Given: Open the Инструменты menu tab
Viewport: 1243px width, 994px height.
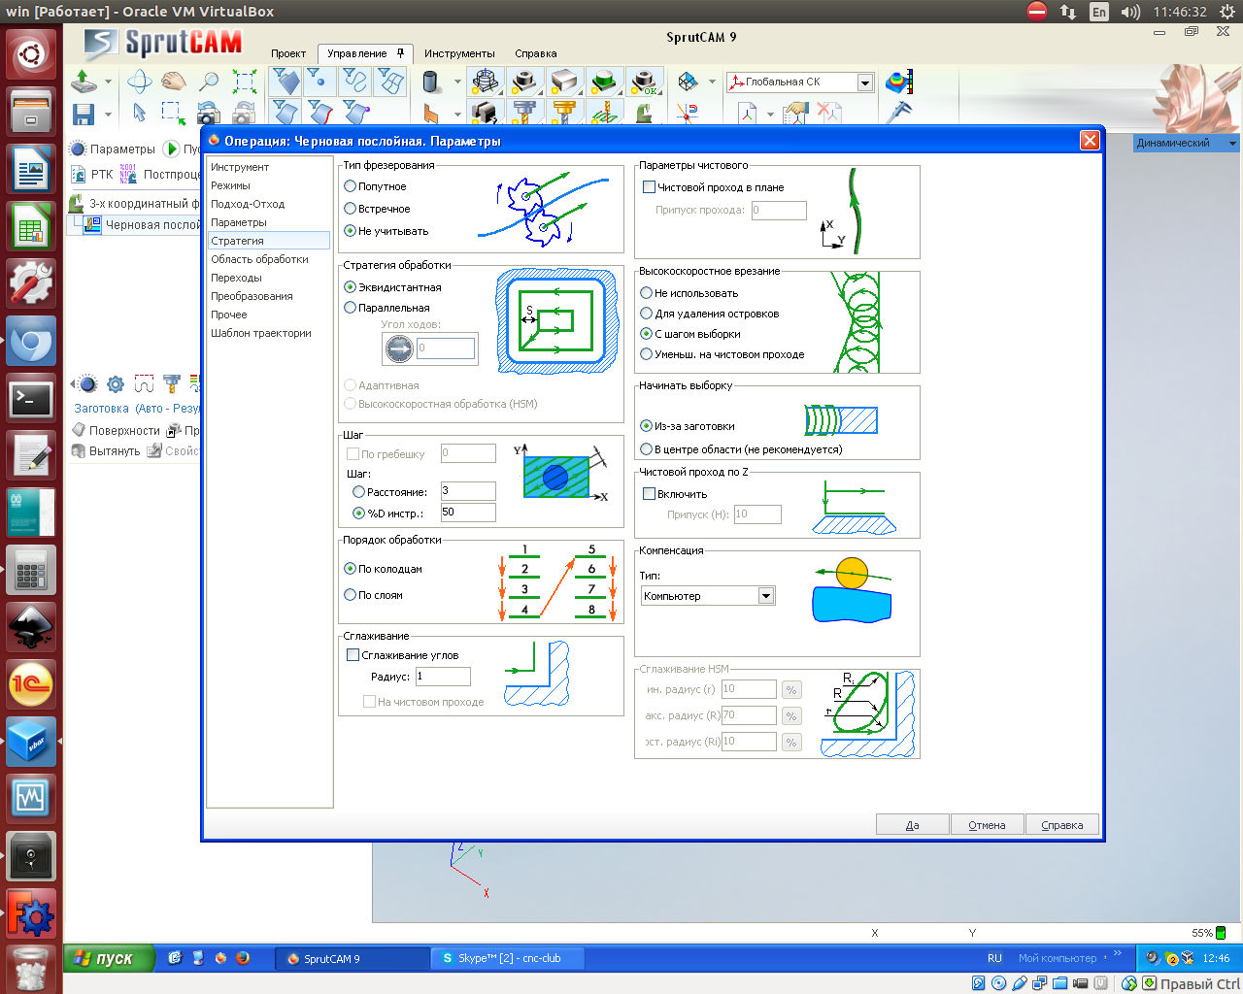Looking at the screenshot, I should point(459,53).
